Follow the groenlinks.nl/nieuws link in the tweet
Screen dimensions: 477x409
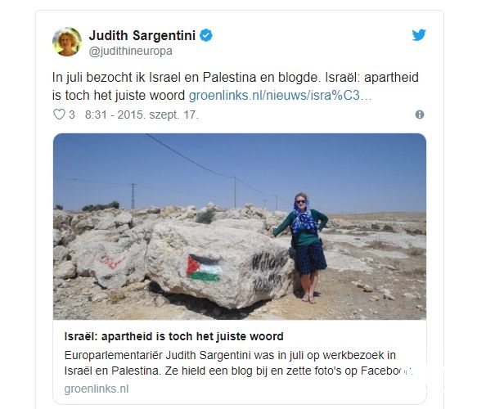[x=280, y=96]
